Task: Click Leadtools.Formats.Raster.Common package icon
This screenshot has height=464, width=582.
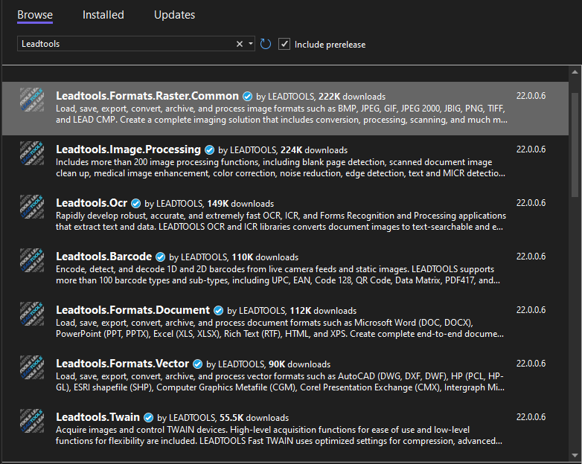Action: [32, 100]
